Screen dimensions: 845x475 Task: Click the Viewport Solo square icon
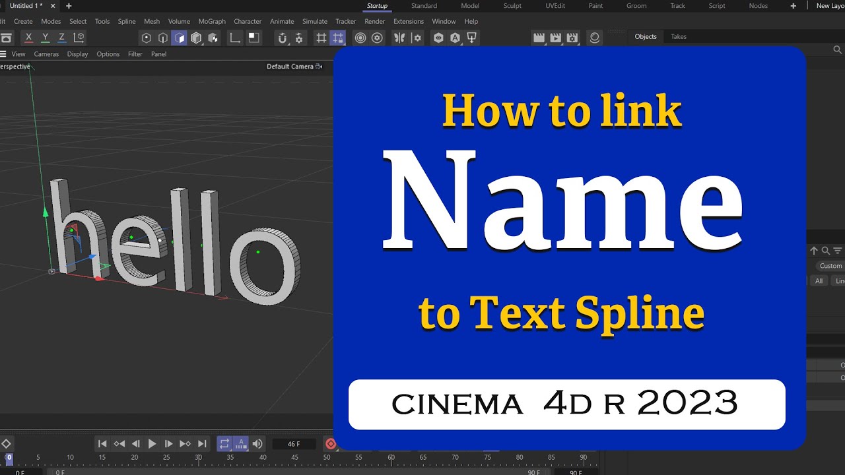point(253,38)
